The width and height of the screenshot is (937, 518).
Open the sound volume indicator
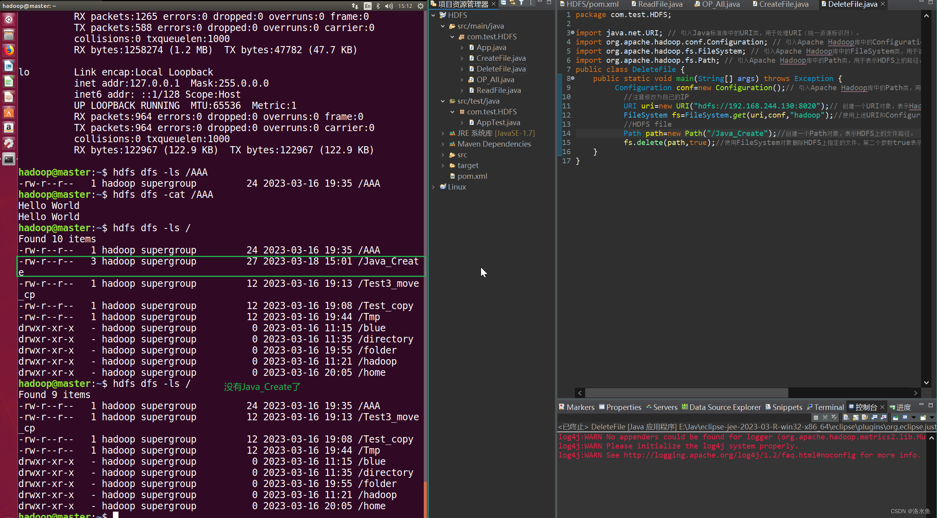pos(389,6)
